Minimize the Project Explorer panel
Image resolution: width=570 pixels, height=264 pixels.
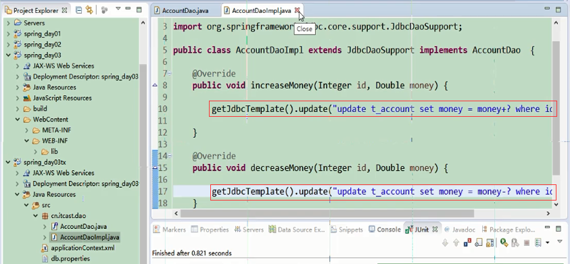pos(128,9)
